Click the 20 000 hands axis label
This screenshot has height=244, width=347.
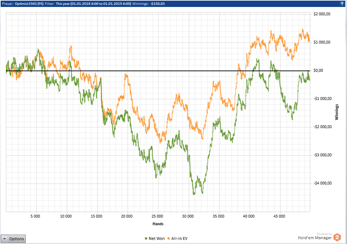coord(127,216)
